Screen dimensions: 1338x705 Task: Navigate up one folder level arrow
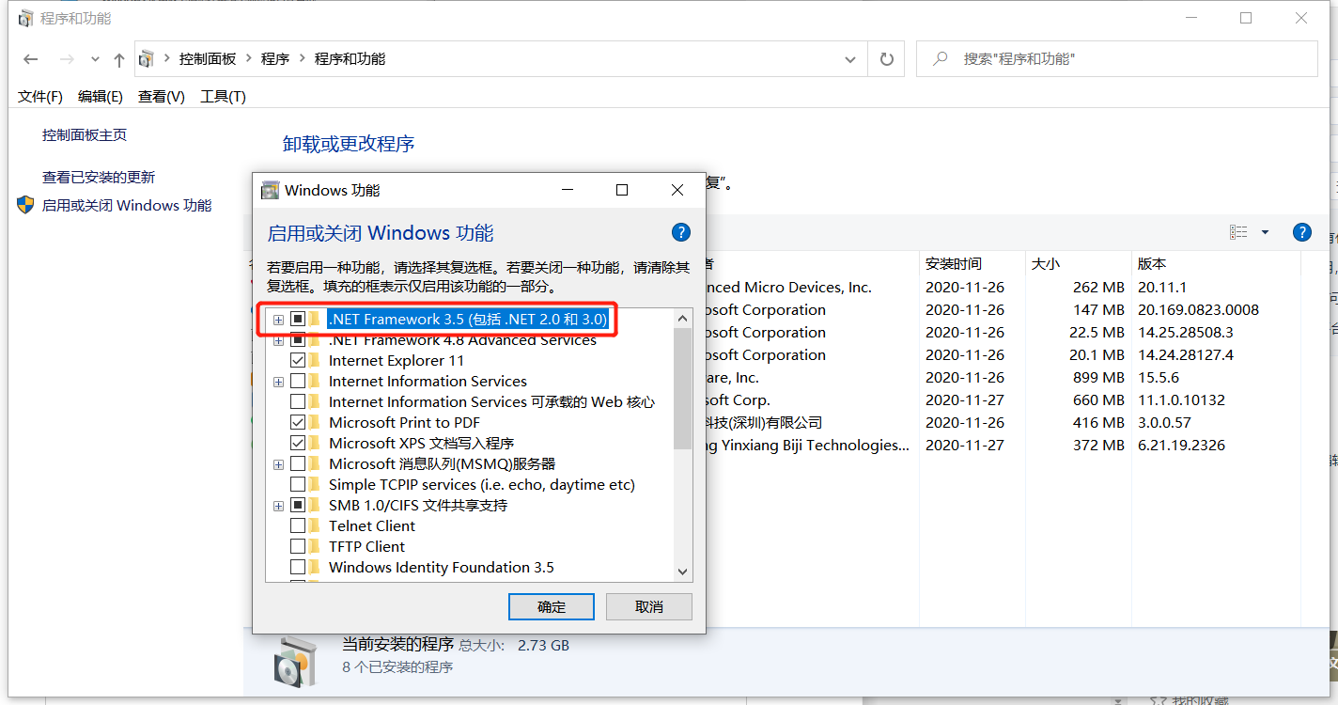pyautogui.click(x=119, y=59)
